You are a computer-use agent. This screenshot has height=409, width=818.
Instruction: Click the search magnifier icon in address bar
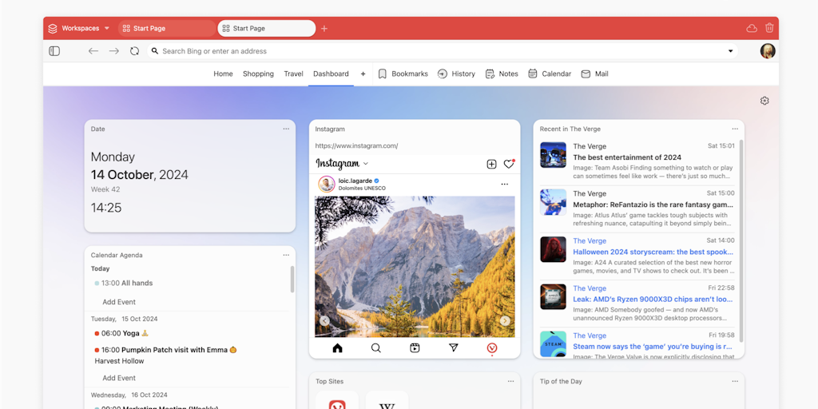pyautogui.click(x=155, y=51)
